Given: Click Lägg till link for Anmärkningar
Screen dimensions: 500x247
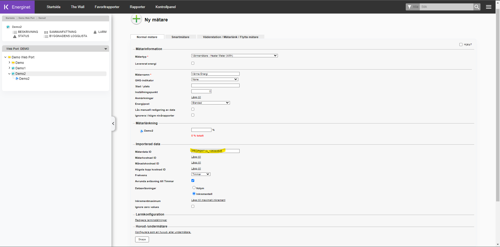Looking at the screenshot, I should tap(196, 97).
